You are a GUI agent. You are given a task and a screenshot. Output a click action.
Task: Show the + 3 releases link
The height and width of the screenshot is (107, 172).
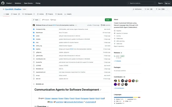pyautogui.click(x=117, y=61)
